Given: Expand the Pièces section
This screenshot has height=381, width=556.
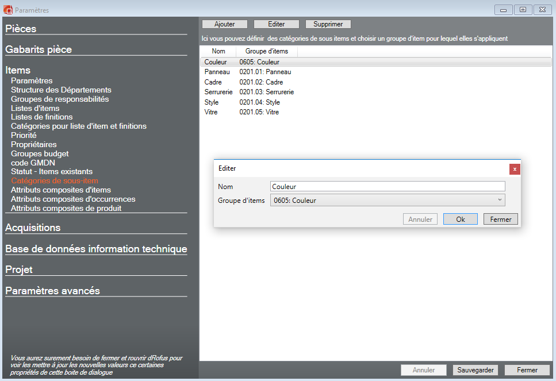Looking at the screenshot, I should pos(21,29).
